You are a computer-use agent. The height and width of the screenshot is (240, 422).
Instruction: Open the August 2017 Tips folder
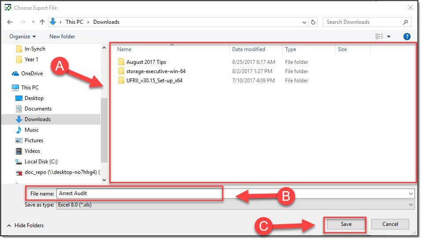(x=146, y=62)
